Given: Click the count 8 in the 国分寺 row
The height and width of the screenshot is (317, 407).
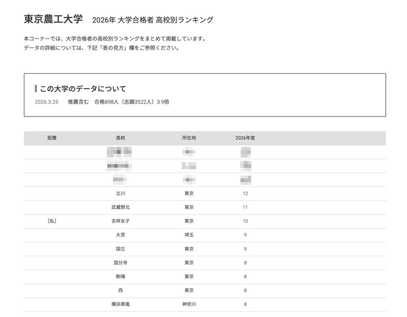Looking at the screenshot, I should pyautogui.click(x=245, y=263).
